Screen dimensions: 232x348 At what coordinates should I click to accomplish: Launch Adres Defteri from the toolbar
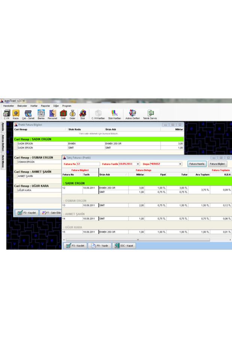click(132, 114)
